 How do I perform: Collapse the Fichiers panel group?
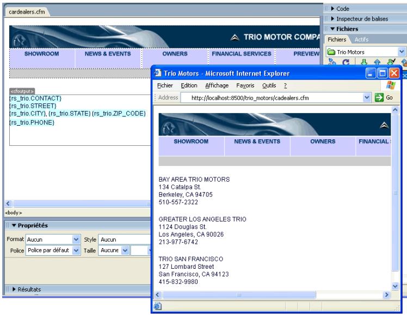(332, 29)
